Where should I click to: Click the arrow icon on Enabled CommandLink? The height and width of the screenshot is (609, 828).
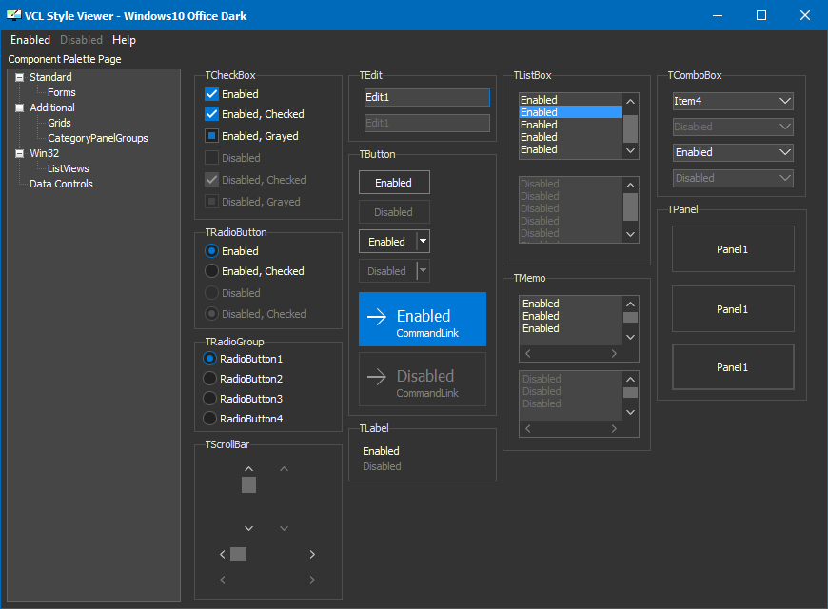point(377,316)
